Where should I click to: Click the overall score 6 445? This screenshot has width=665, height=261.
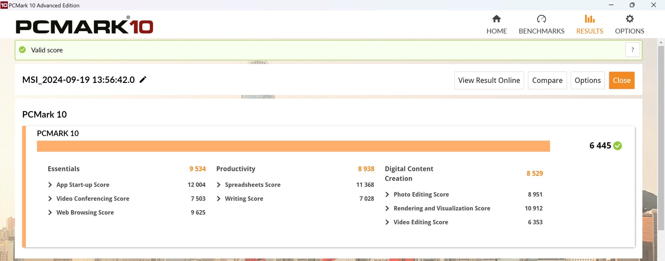[x=600, y=146]
